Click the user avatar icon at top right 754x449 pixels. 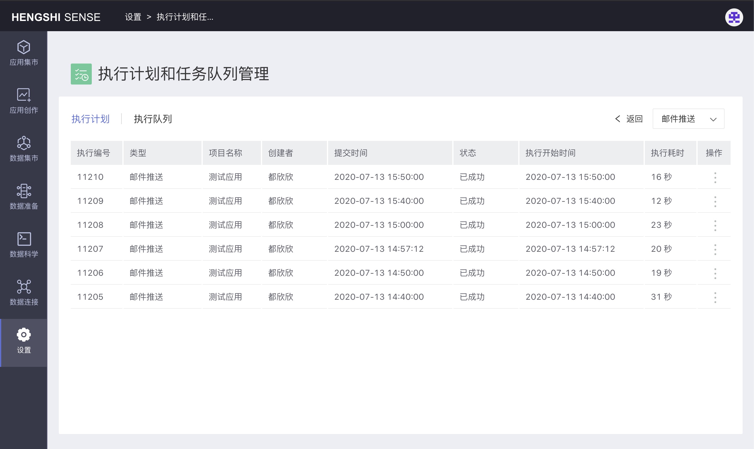[734, 17]
